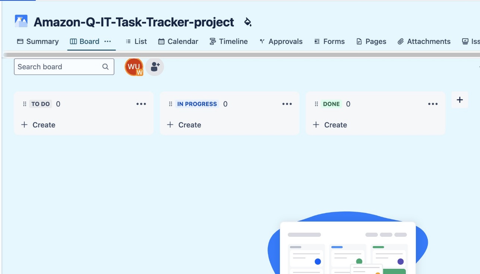Grab the DONE column drag handle

[316, 104]
